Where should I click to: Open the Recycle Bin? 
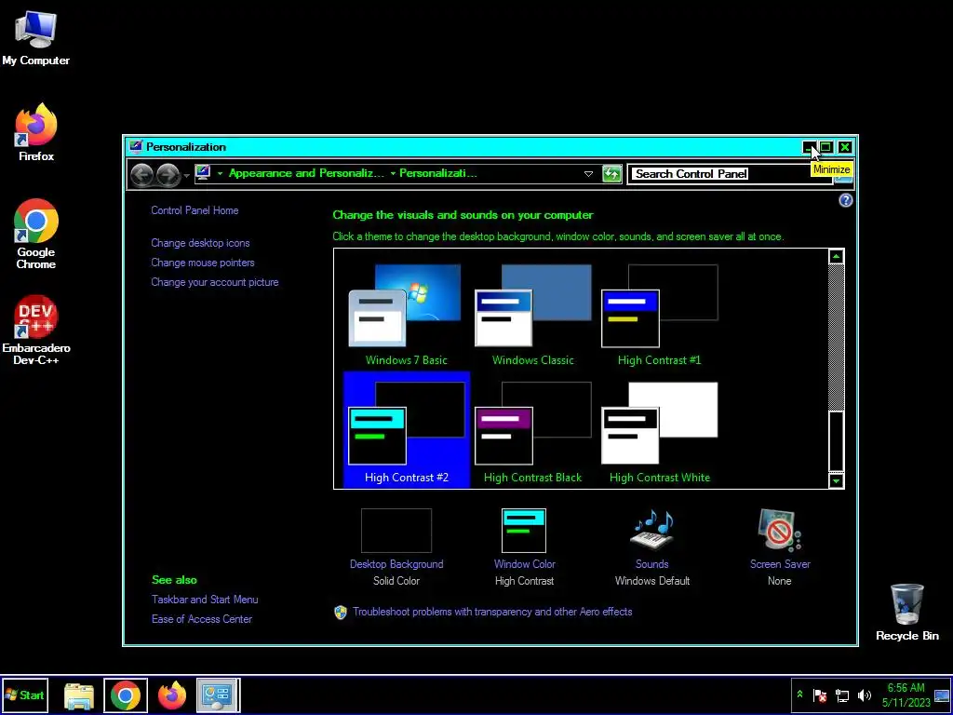[906, 613]
